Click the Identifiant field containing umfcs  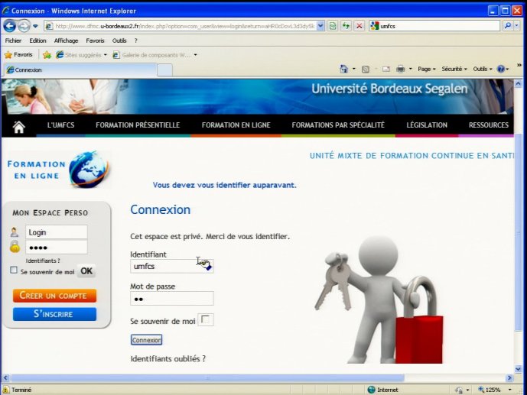[172, 266]
